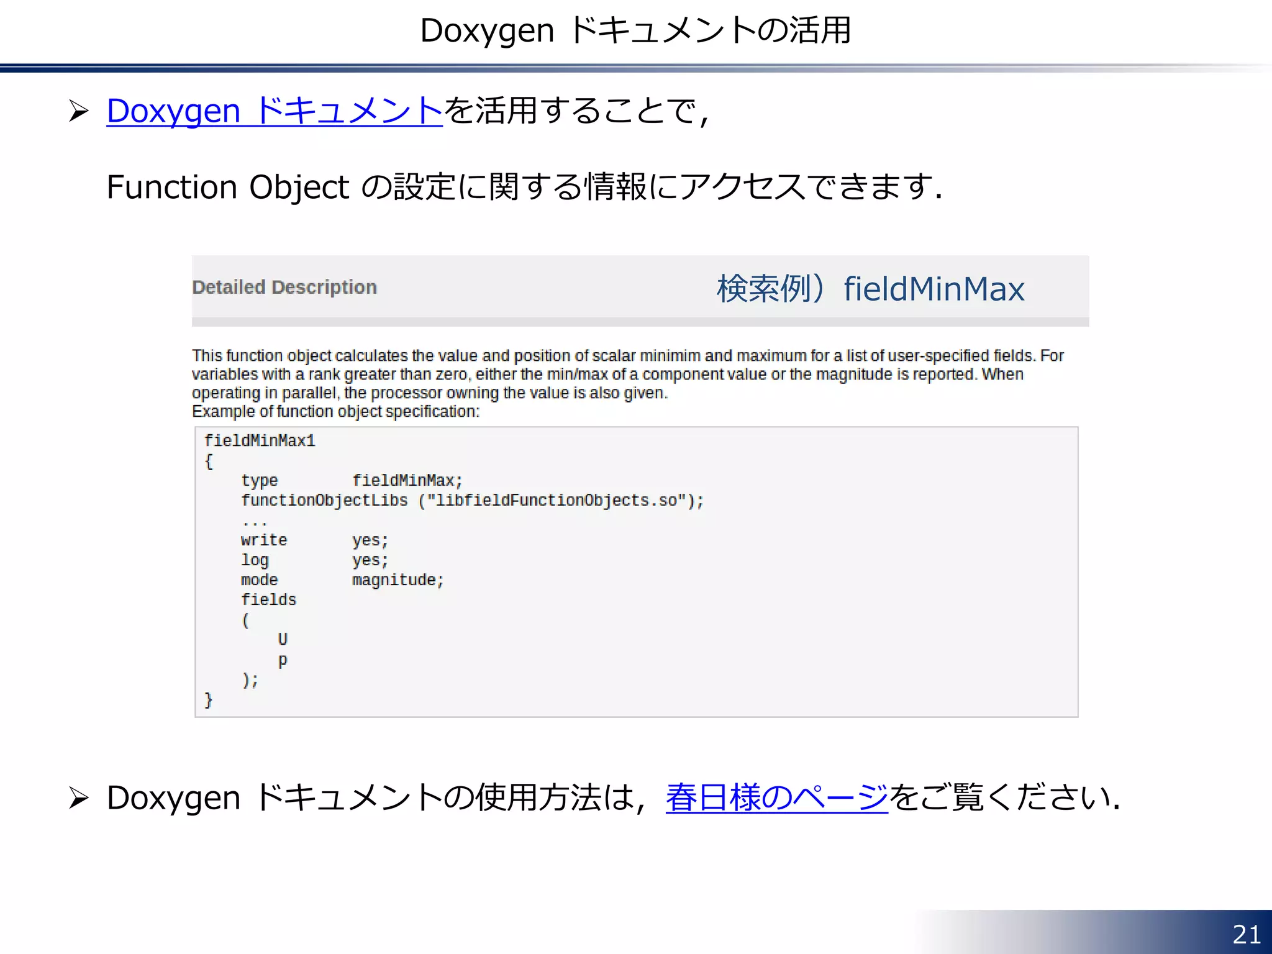Screen dimensions: 1272x954
Task: Click the U field entry
Action: point(283,639)
